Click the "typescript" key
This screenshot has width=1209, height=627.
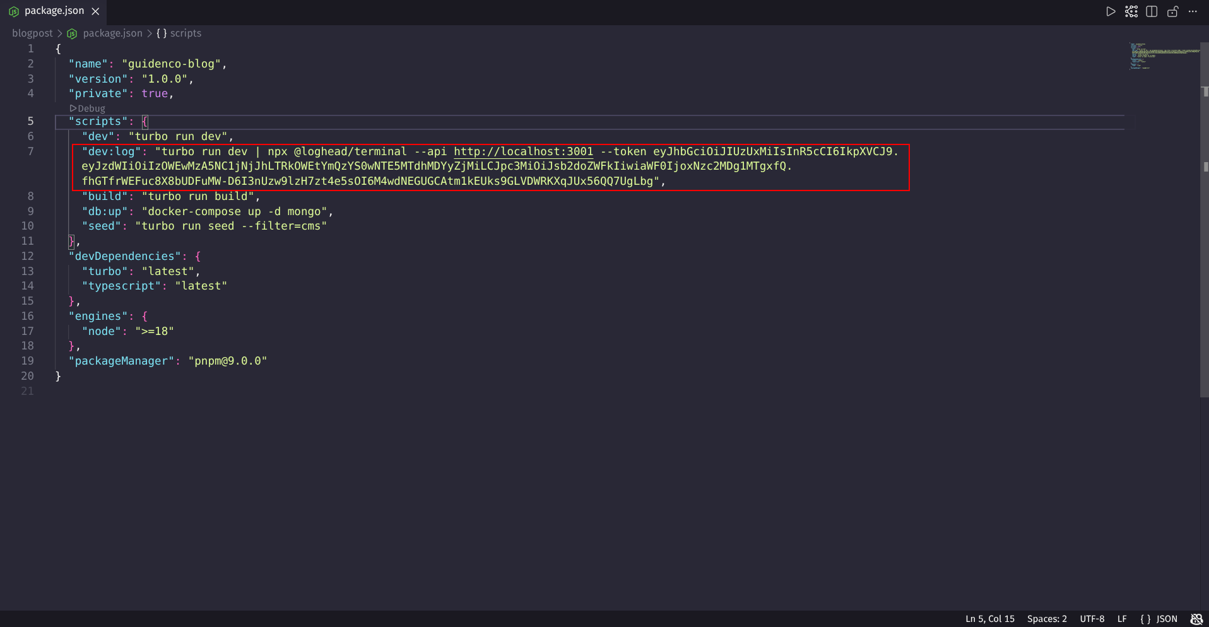pos(121,286)
